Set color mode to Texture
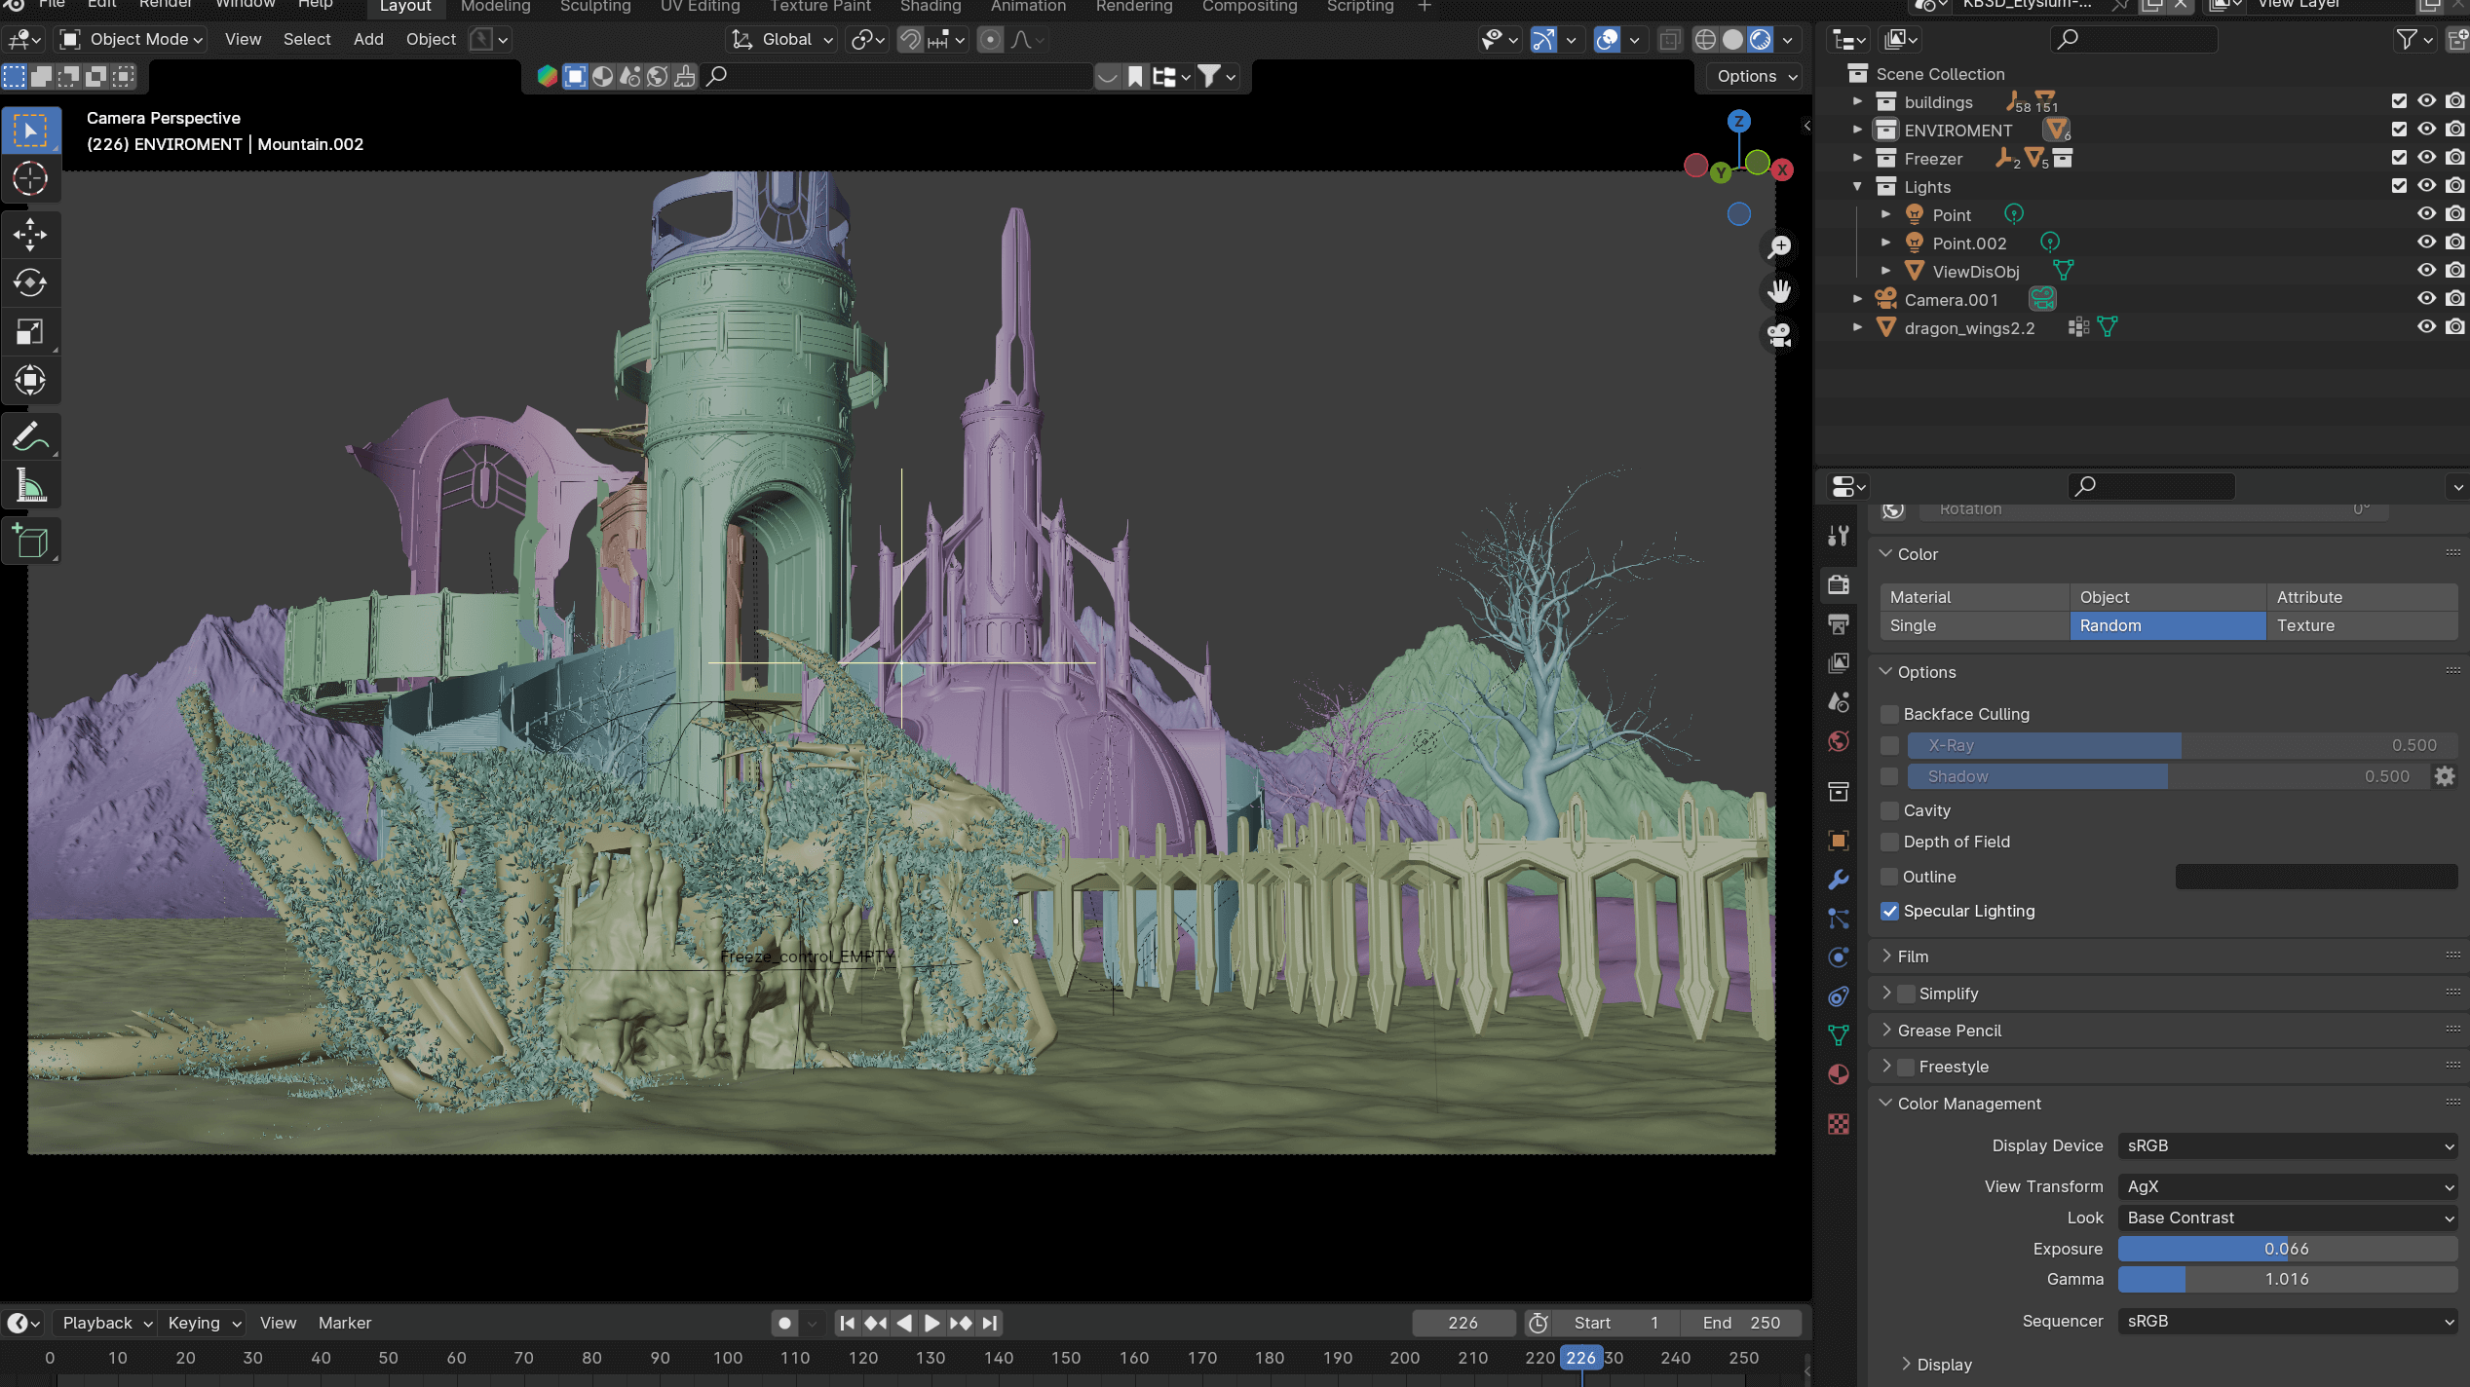Image resolution: width=2470 pixels, height=1387 pixels. (x=2361, y=625)
